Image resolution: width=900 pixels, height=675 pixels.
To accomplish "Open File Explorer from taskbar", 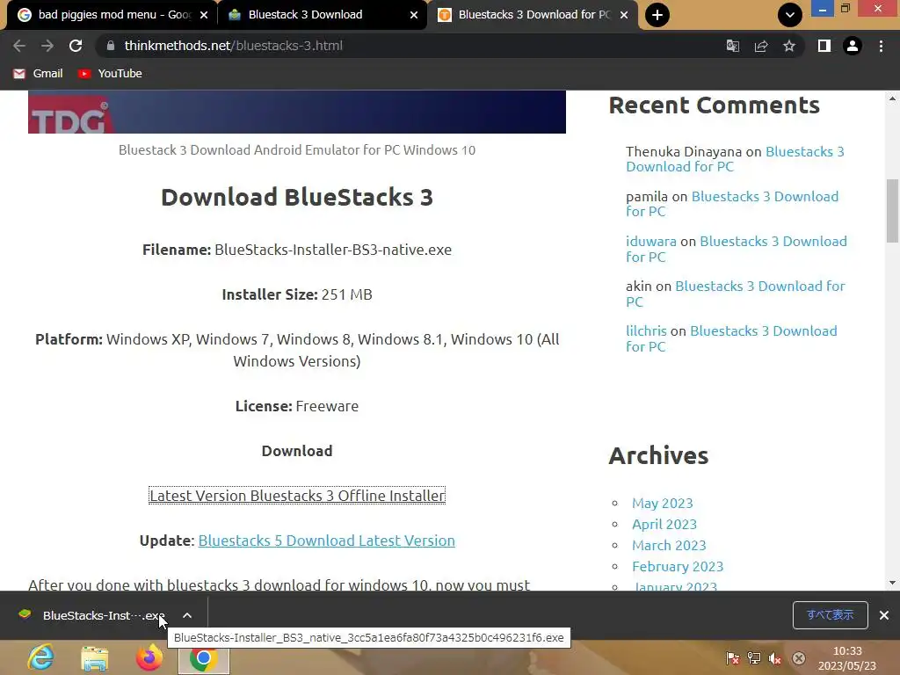I will point(95,657).
